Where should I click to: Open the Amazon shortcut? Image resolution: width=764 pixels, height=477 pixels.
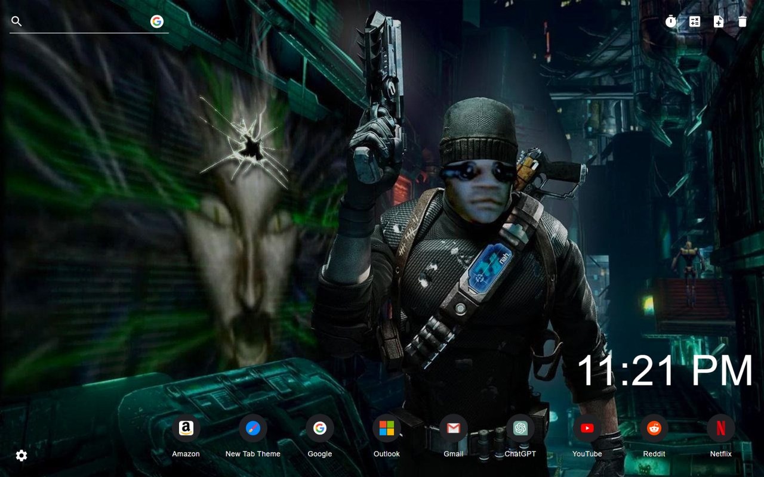(x=186, y=428)
